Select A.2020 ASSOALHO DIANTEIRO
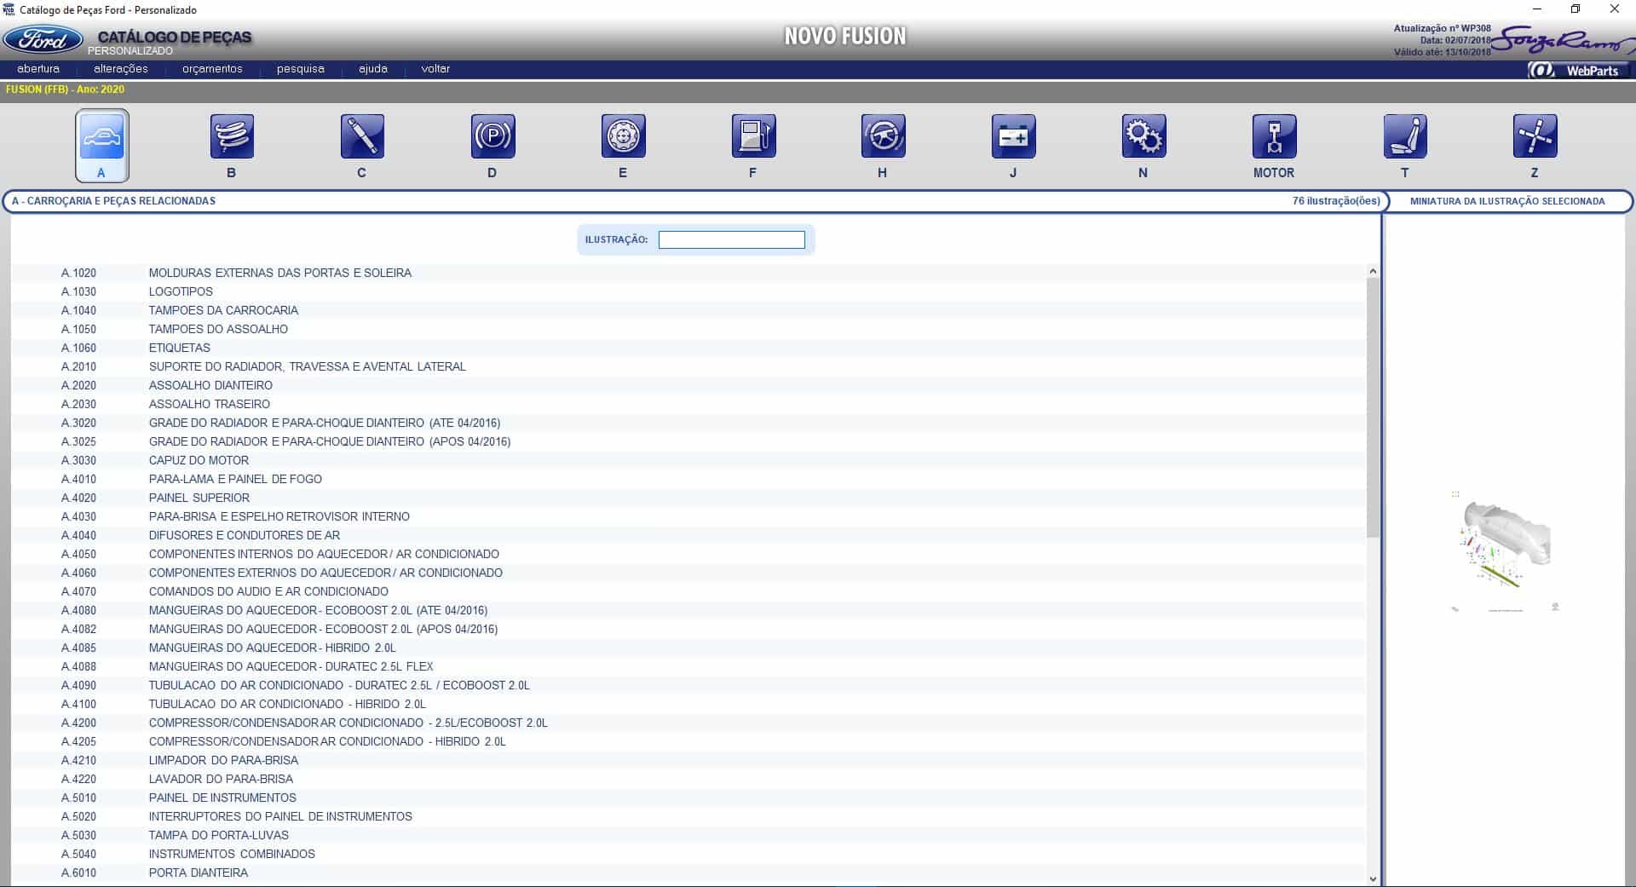Viewport: 1636px width, 887px height. coord(688,385)
